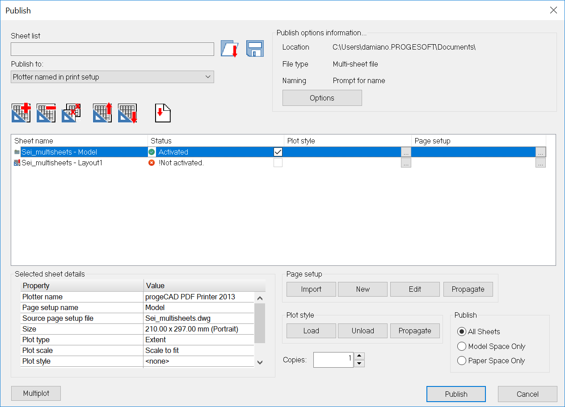Click the Options button
The image size is (565, 407).
tap(322, 98)
